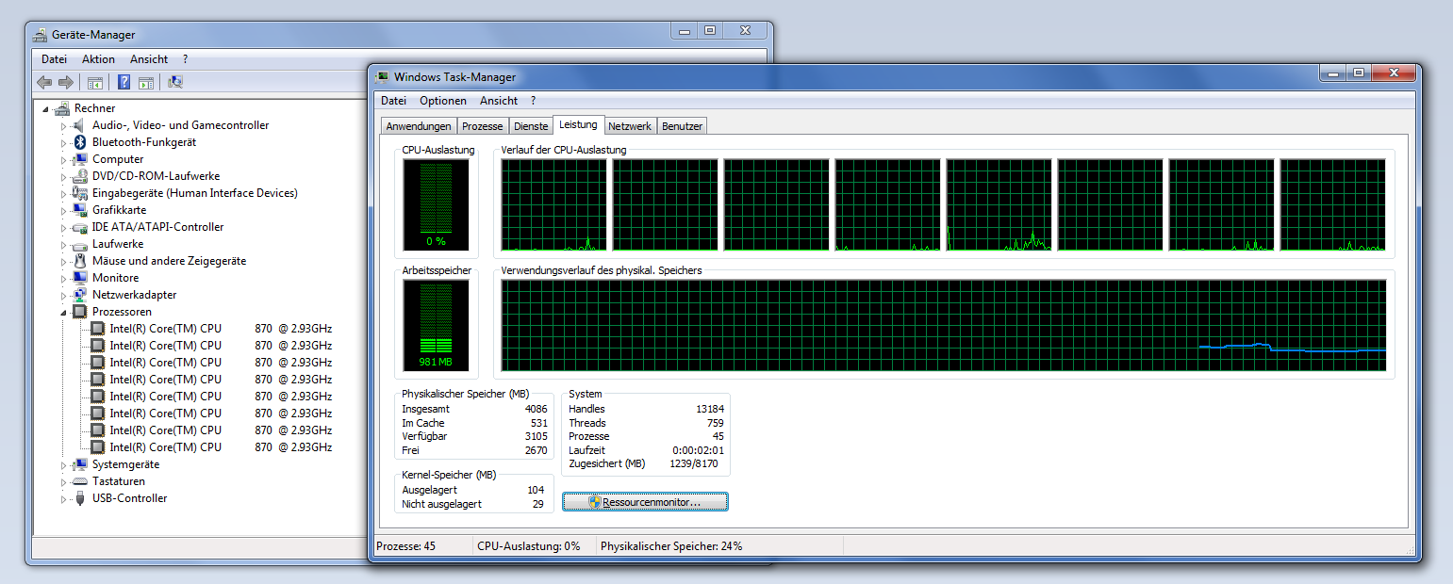Image resolution: width=1453 pixels, height=584 pixels.
Task: Switch to the Prozesse tab
Action: pyautogui.click(x=483, y=126)
